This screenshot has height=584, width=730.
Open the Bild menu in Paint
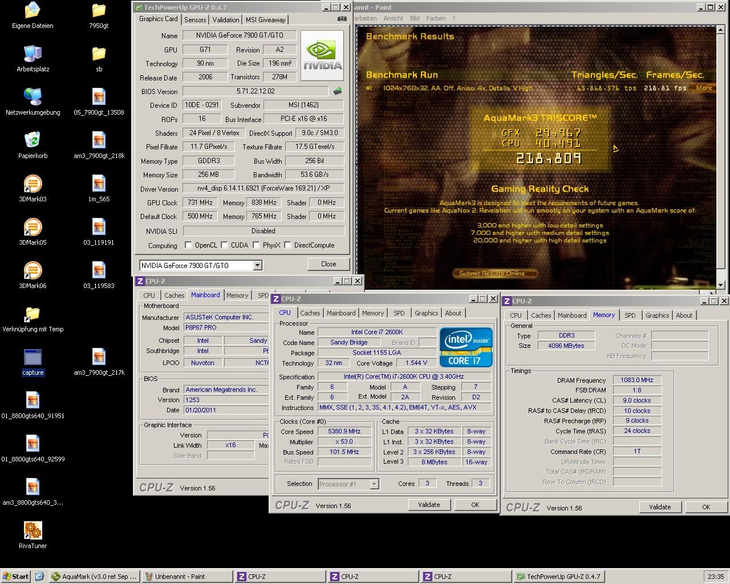point(415,18)
